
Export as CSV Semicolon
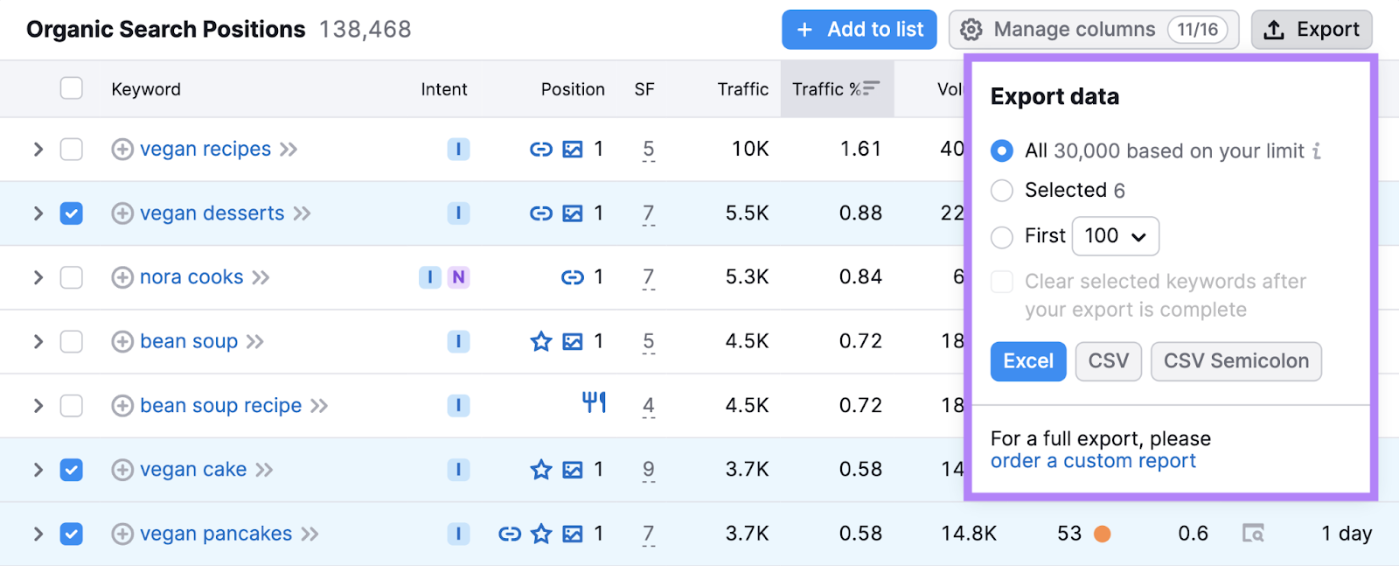(x=1235, y=361)
